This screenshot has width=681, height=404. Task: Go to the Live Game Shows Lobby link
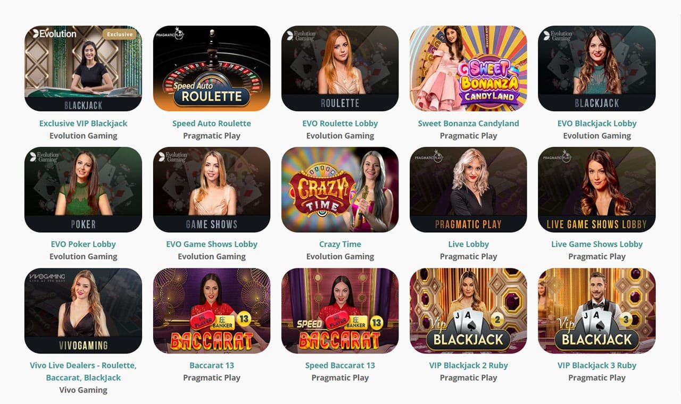tap(597, 245)
